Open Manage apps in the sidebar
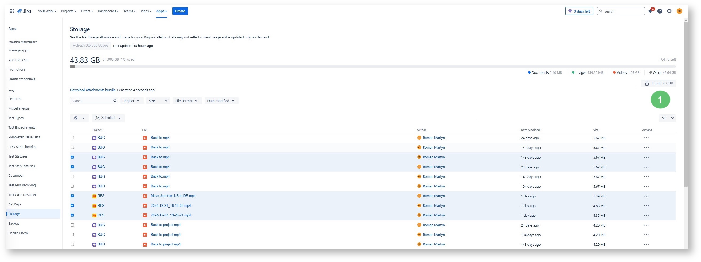Image resolution: width=701 pixels, height=262 pixels. tap(18, 50)
